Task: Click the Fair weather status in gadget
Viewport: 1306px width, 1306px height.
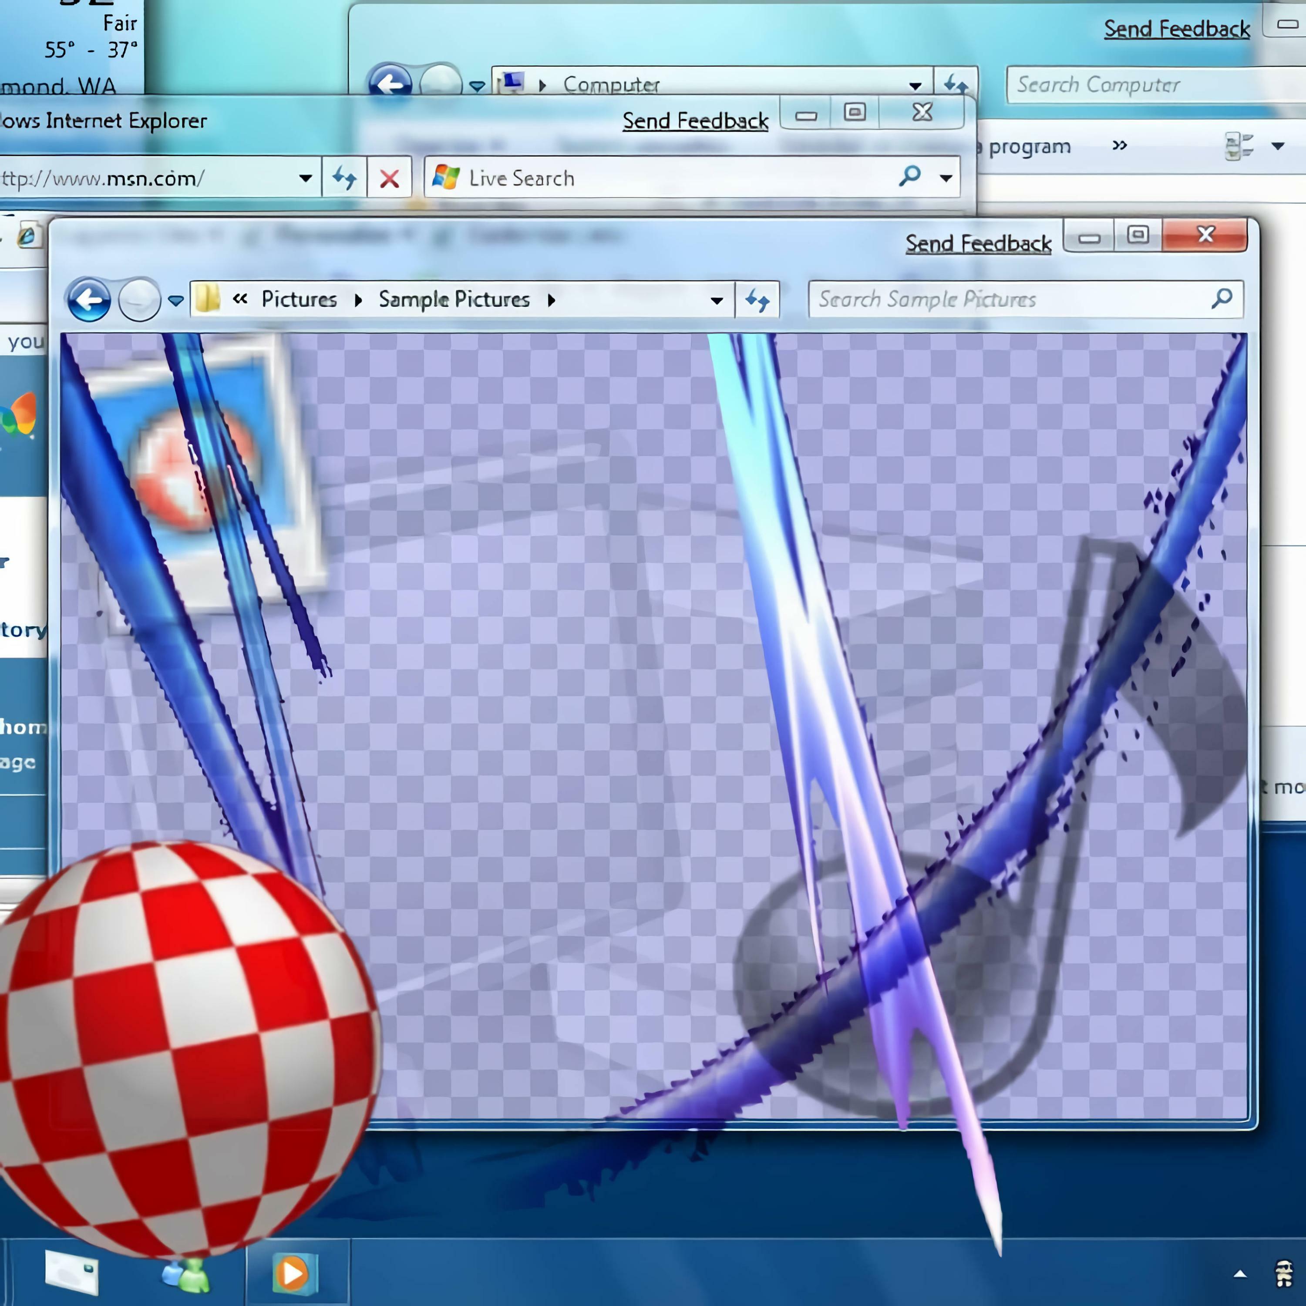Action: pos(120,24)
